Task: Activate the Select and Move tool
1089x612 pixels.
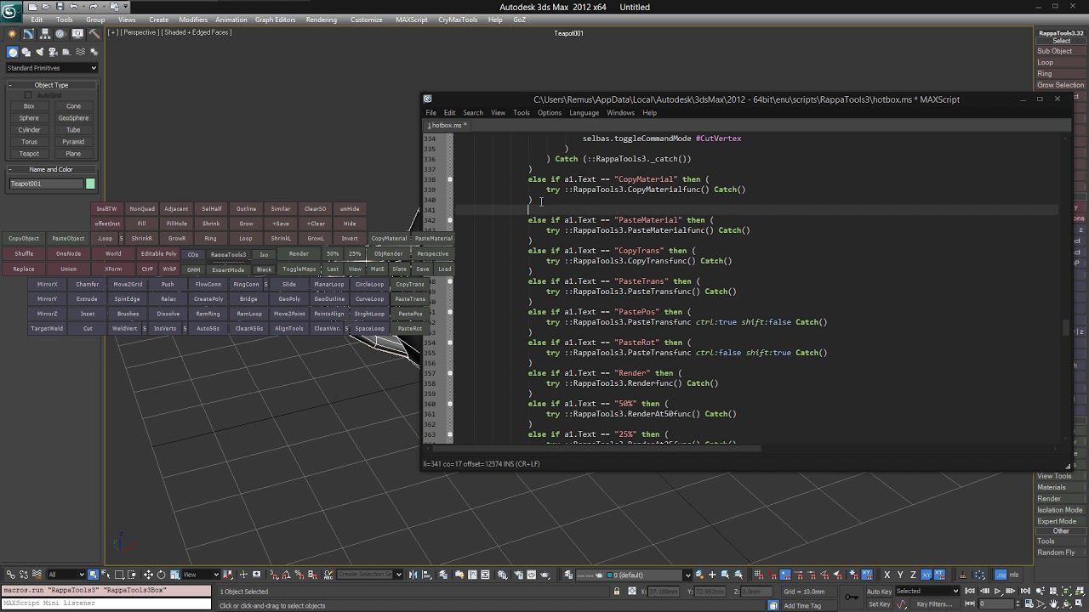Action: [x=148, y=575]
